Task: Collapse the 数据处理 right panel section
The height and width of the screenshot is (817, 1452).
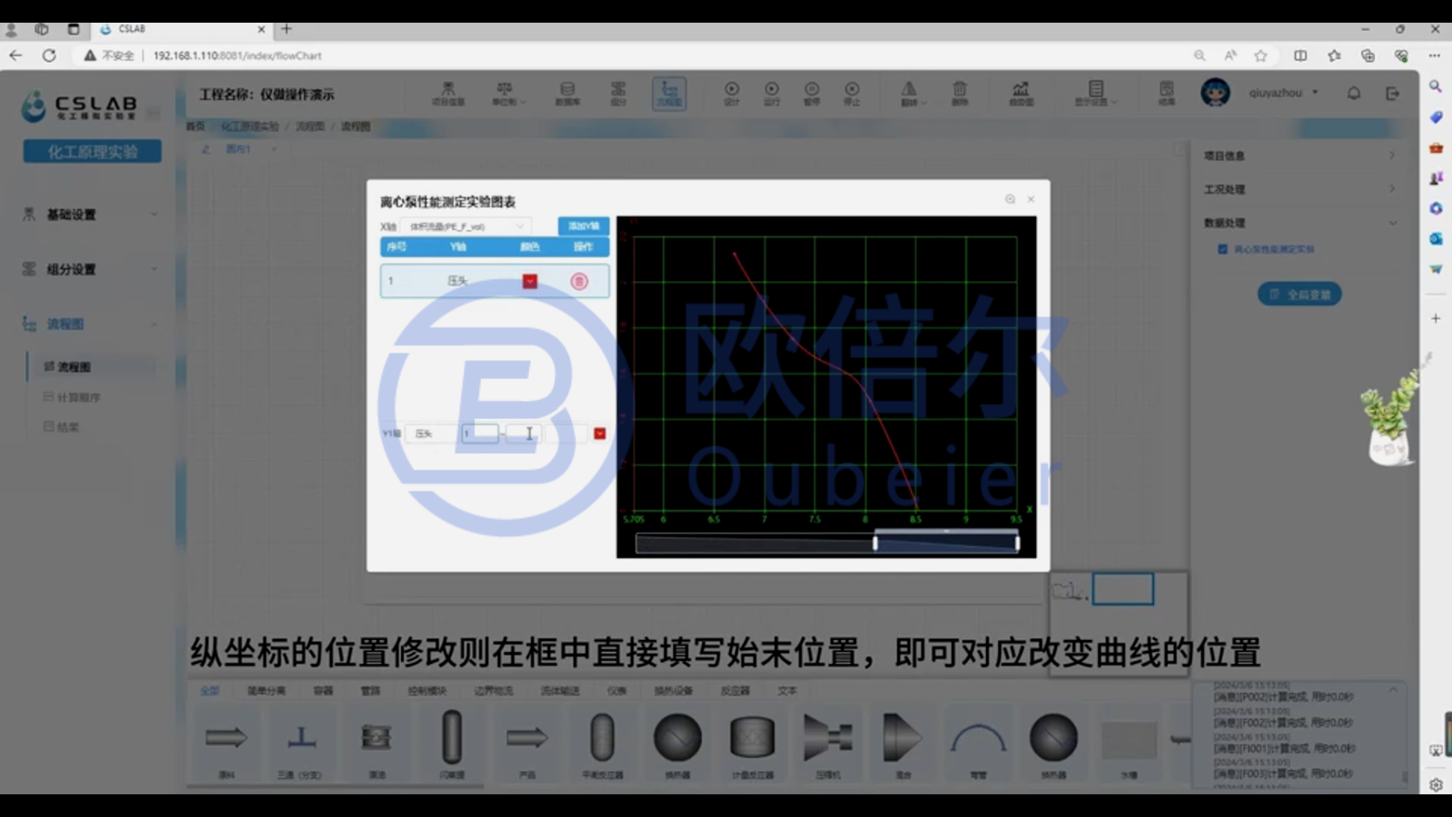Action: (x=1299, y=222)
